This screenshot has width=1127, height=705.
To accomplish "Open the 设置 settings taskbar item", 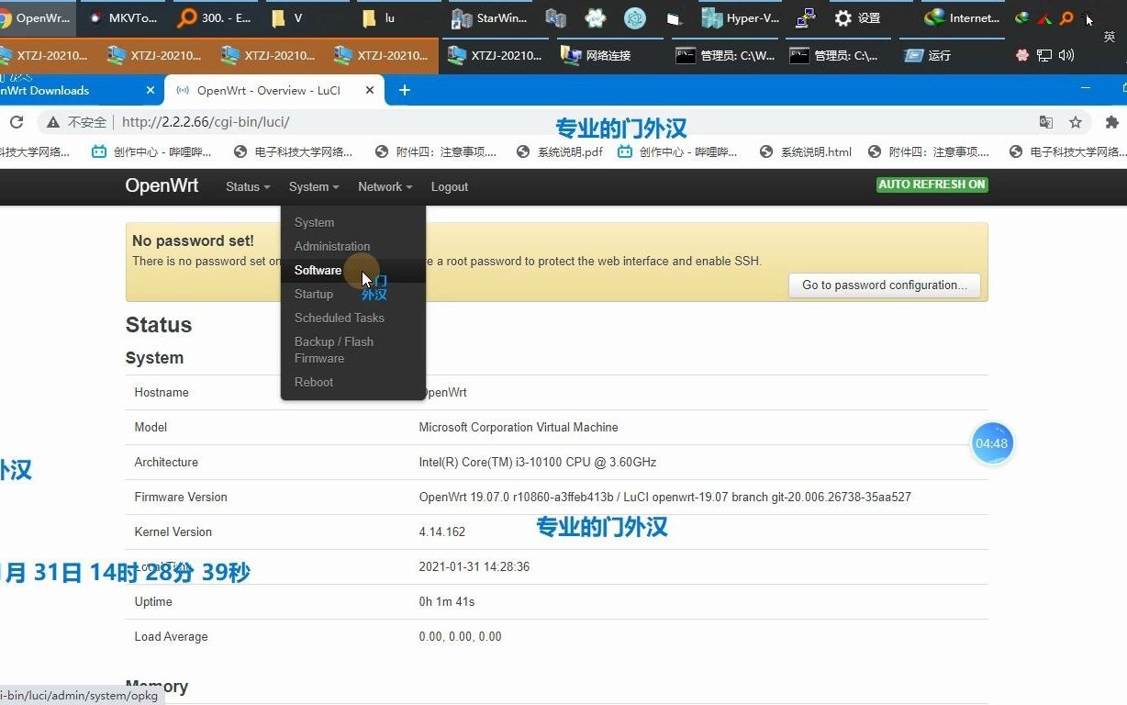I will coord(857,18).
